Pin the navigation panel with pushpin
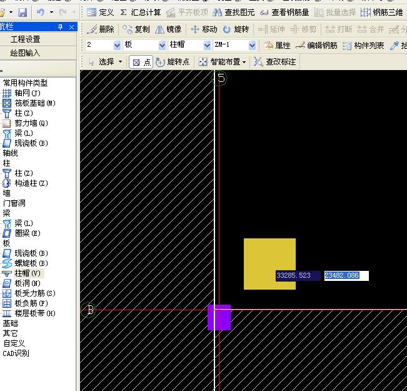Viewport: 407px width, 391px height. (60, 26)
